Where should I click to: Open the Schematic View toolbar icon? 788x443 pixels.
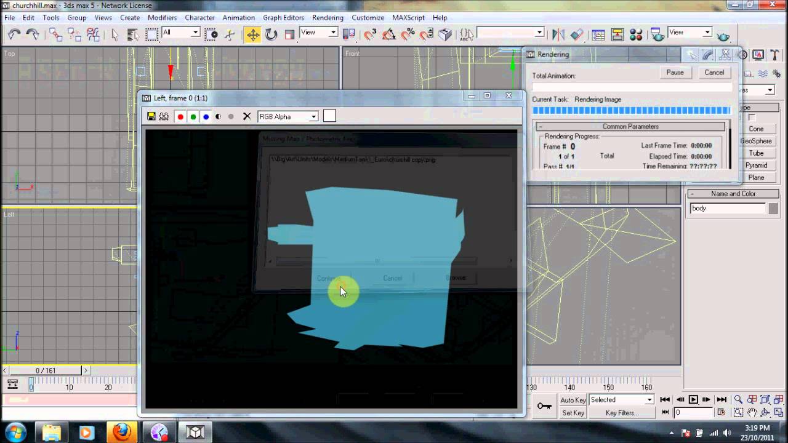617,34
